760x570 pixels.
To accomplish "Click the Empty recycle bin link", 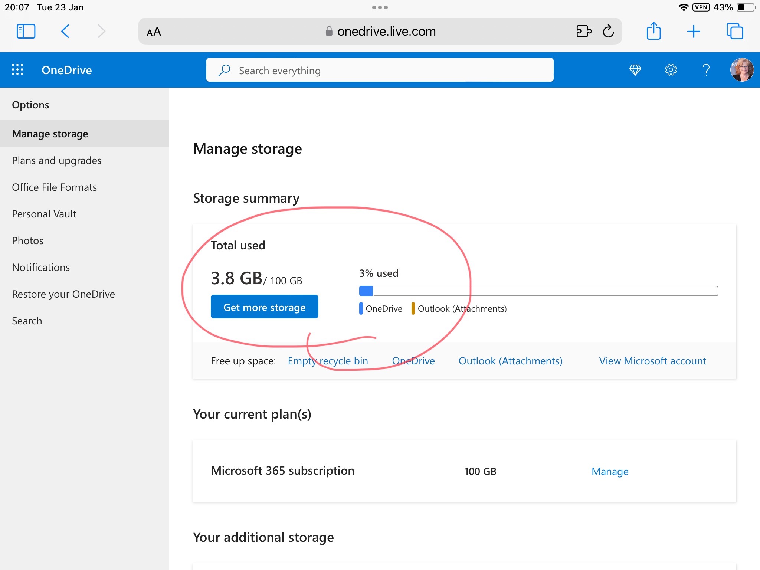I will point(328,361).
